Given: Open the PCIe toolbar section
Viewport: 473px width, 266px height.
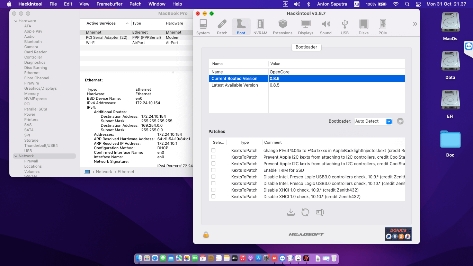Looking at the screenshot, I should pos(383,27).
